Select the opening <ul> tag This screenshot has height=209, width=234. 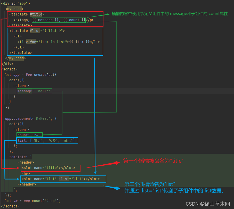(x=18, y=36)
